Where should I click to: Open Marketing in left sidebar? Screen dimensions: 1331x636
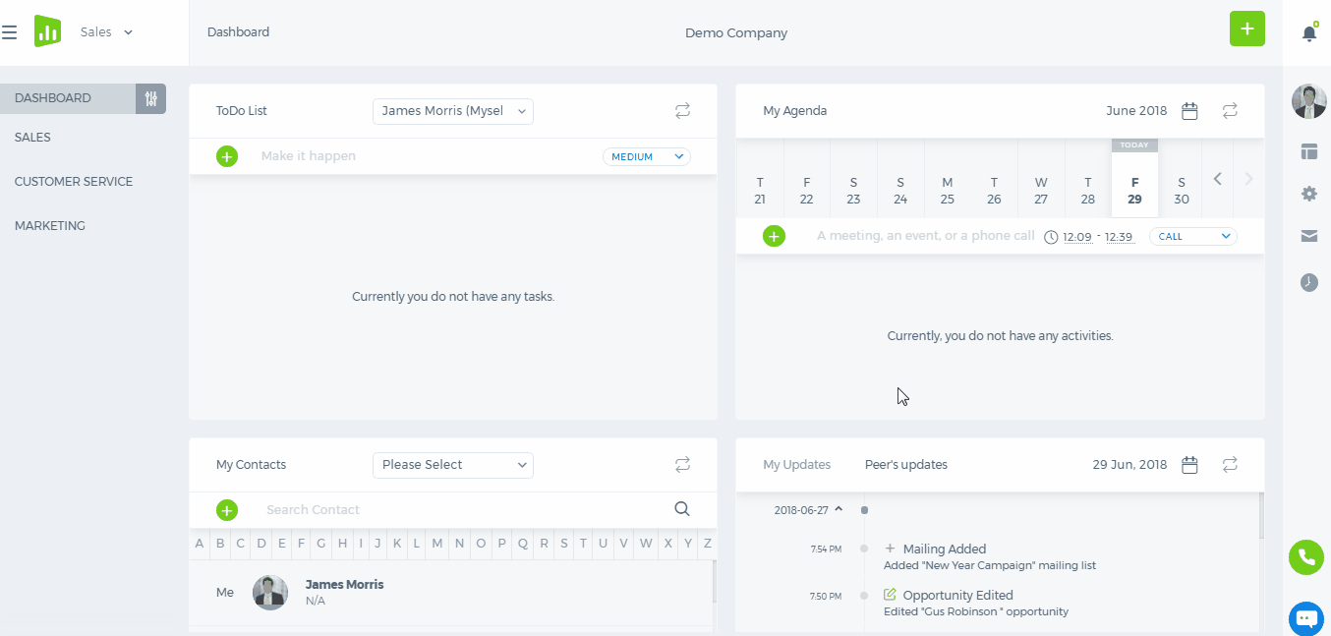tap(50, 226)
